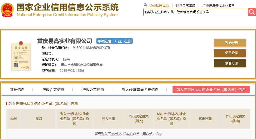Click the 信息打印 button
Screen dimensions: 256x139
[230, 63]
